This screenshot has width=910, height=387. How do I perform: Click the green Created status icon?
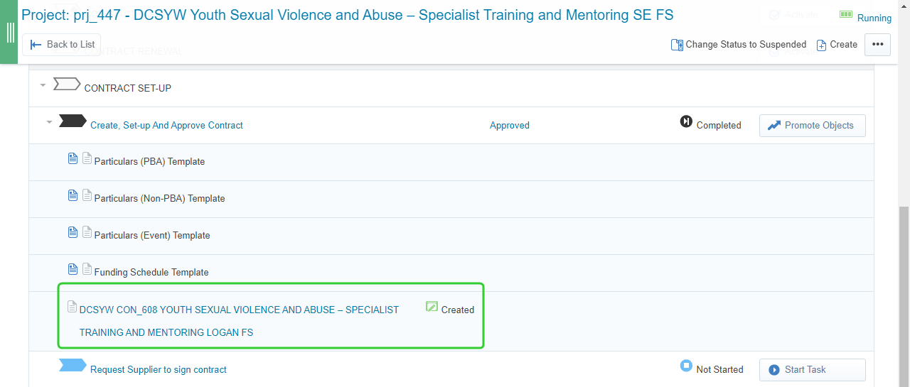click(x=432, y=307)
